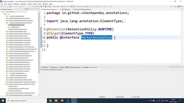Maximize the Project Explorer view

pos(39,9)
